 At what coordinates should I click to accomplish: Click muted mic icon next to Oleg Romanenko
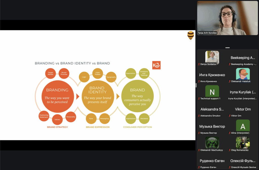point(230,150)
